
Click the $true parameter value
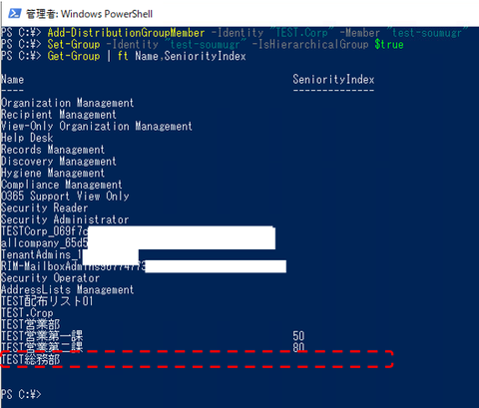(x=389, y=45)
